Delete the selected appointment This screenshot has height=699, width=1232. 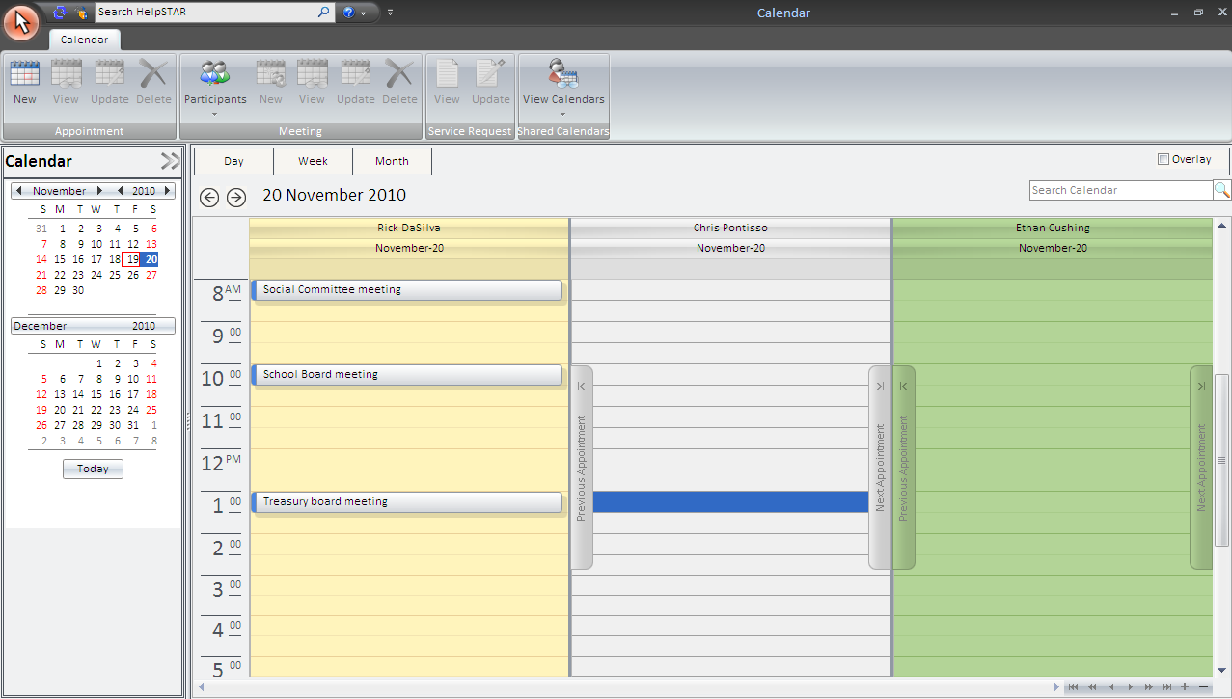pyautogui.click(x=153, y=82)
